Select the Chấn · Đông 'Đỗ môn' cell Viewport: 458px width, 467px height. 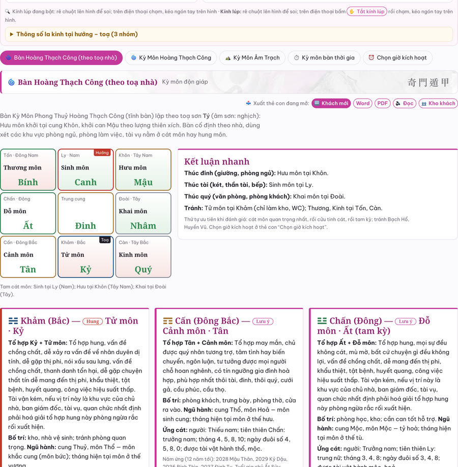[28, 213]
